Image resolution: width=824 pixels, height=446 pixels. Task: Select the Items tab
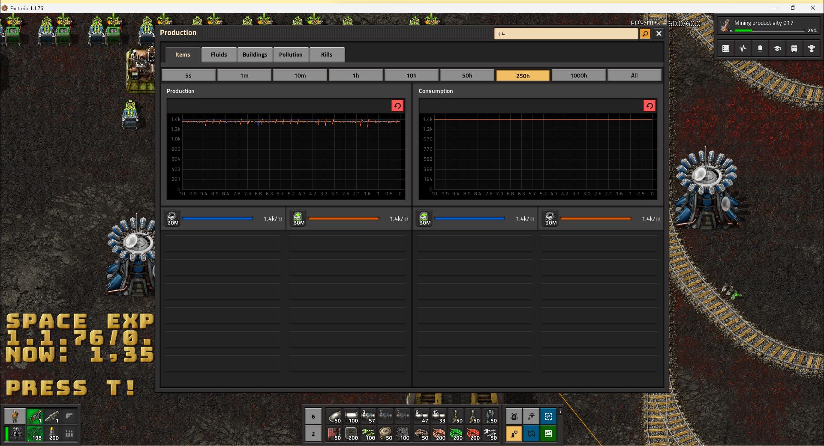[x=183, y=54]
